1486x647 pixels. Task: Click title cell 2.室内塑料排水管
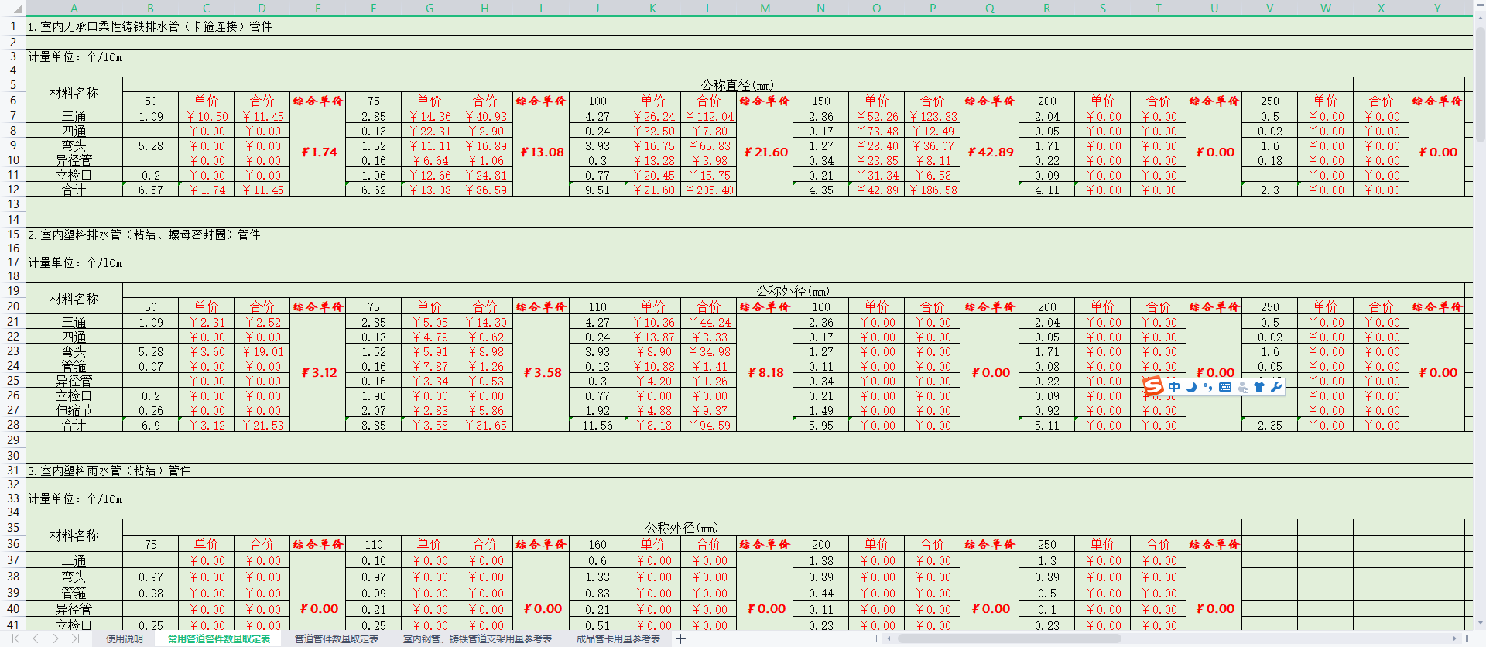144,234
